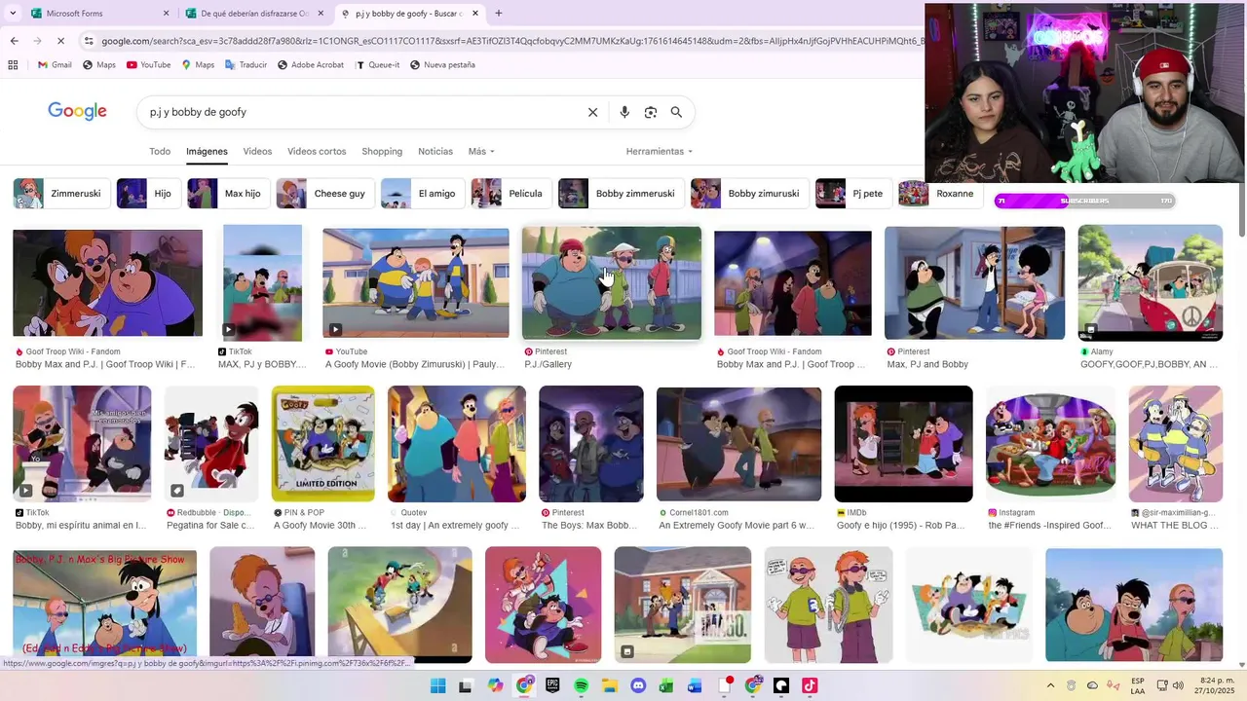Image resolution: width=1247 pixels, height=701 pixels.
Task: Open the Alamy 'GOOFY,GOOF,PJ,BOBBY' van image
Action: (1150, 282)
